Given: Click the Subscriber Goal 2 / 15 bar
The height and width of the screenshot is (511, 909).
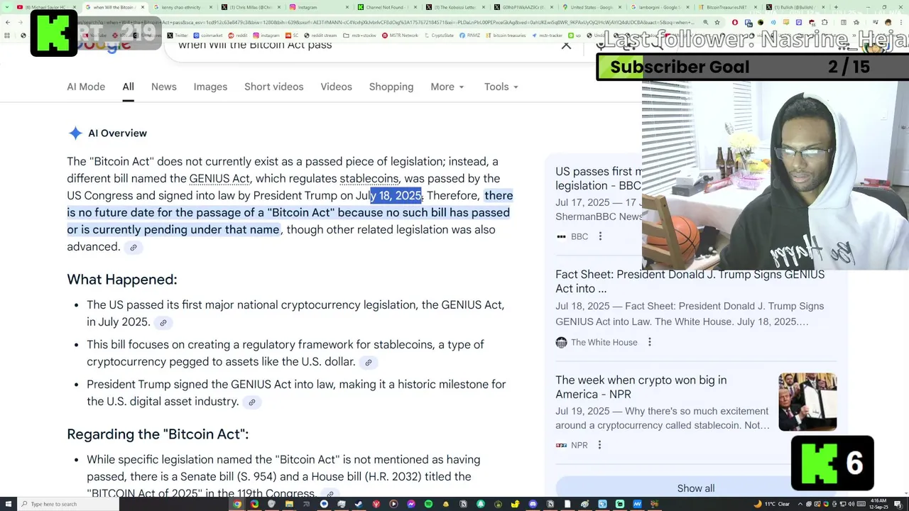Looking at the screenshot, I should [753, 67].
